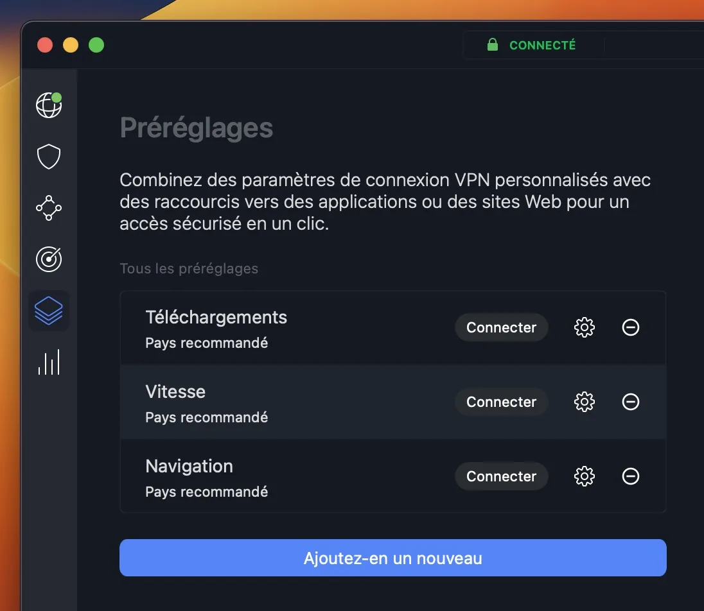Open settings gear for Vitesse preset
Screen dimensions: 704x611
[584, 402]
